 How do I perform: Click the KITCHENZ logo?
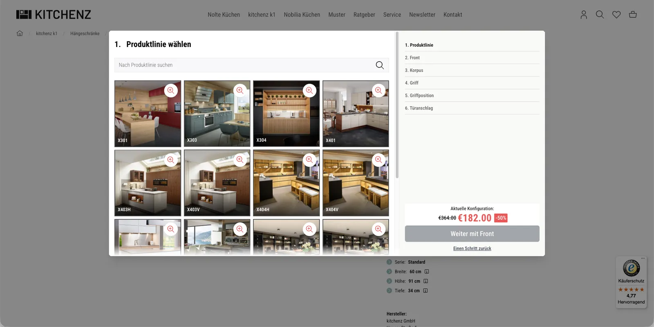tap(54, 15)
